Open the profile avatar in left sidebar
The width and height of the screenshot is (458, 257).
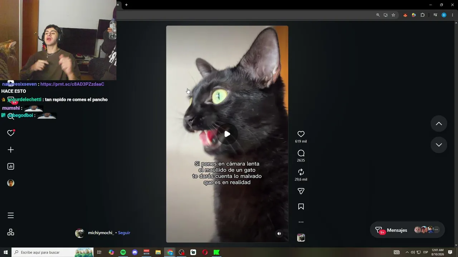[x=11, y=183]
